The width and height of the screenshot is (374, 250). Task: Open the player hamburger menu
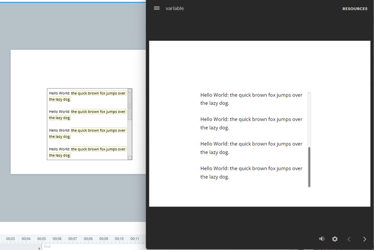[157, 8]
